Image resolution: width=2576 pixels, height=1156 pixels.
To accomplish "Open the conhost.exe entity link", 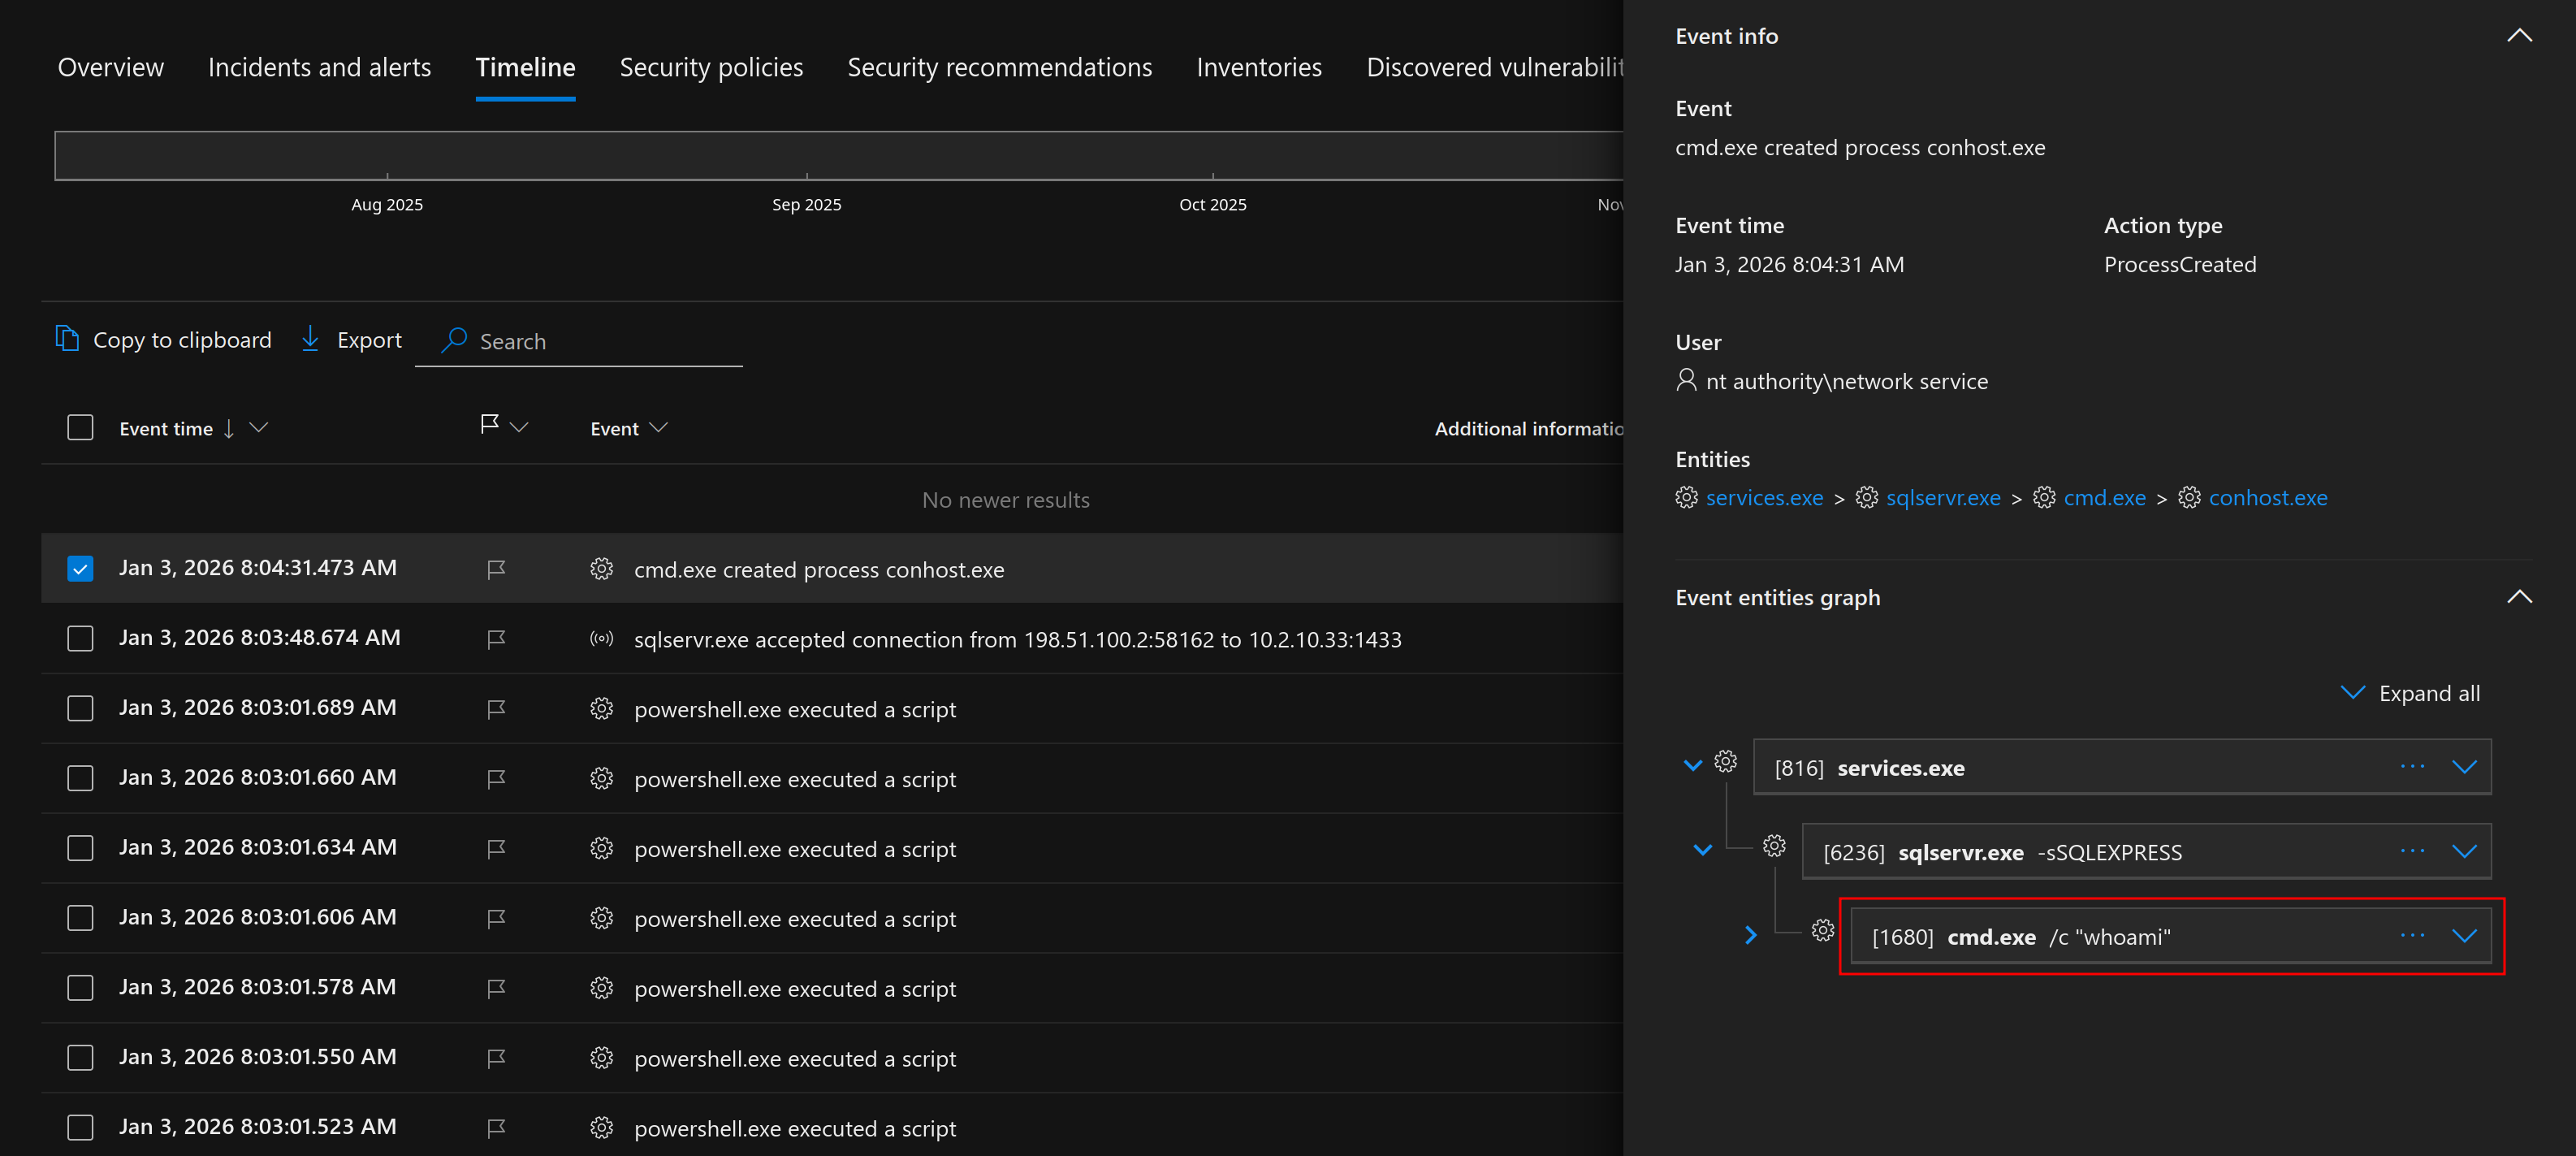I will point(2267,498).
